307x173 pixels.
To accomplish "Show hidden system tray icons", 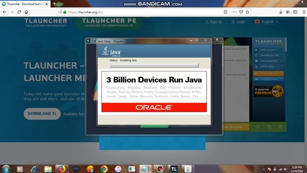I will click(x=264, y=169).
